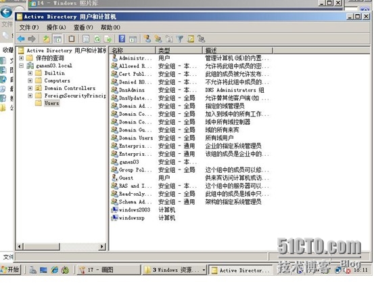Screen dimensions: 374x286
Task: Create a new group with the two-people icon
Action: point(158,39)
